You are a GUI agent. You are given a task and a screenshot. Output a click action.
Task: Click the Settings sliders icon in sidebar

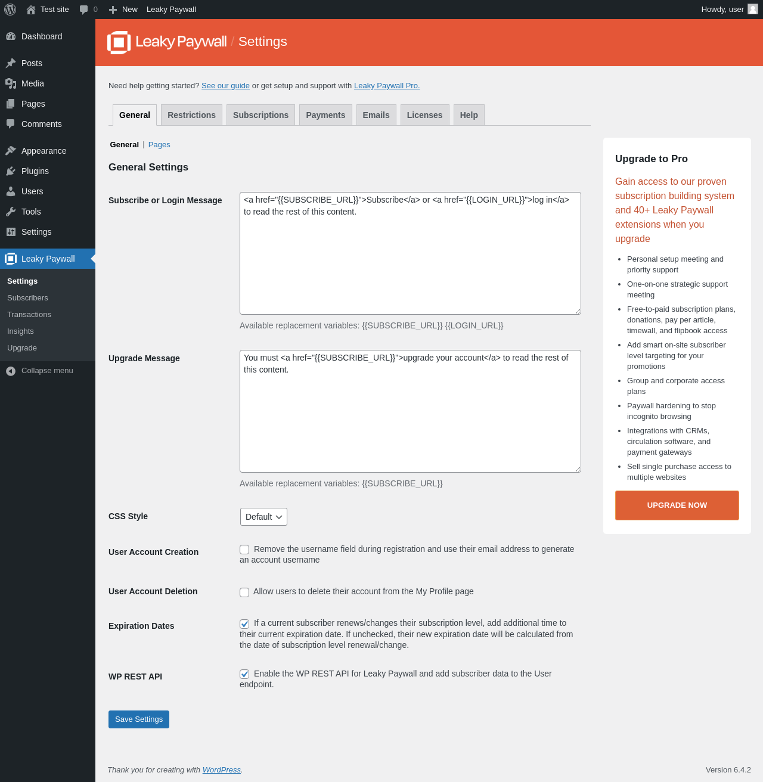(11, 232)
